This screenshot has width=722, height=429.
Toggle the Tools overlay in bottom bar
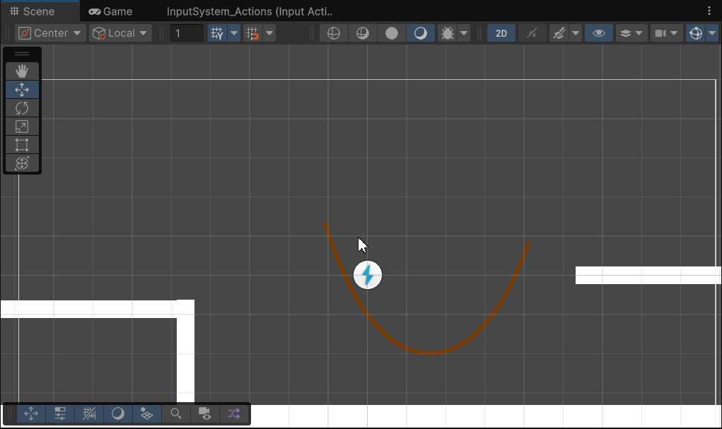[x=31, y=413]
